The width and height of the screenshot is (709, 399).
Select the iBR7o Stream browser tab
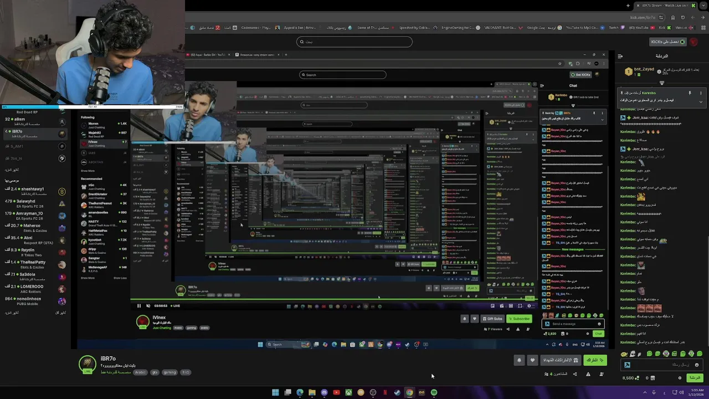[x=666, y=6]
